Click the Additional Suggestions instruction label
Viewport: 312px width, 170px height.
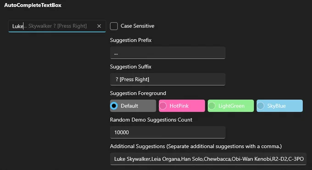point(196,146)
